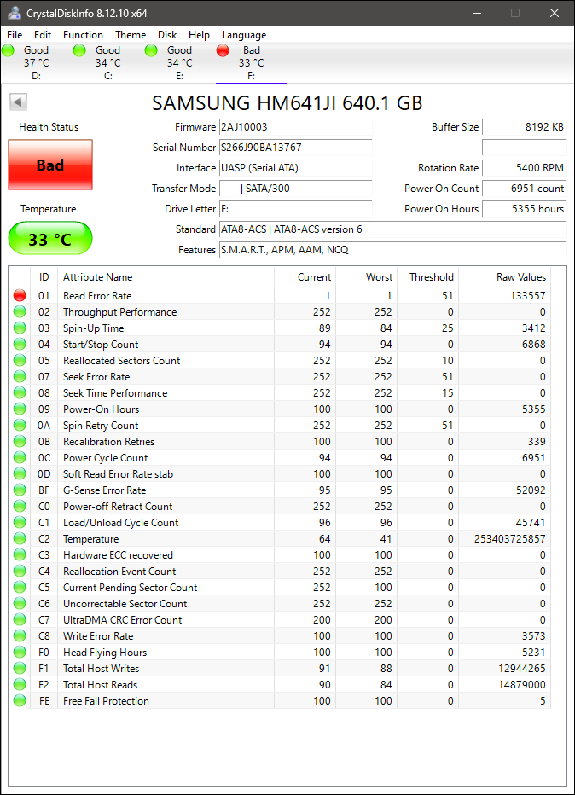Click the status icon for Uncorrectable Sector Count
This screenshot has height=795, width=575.
[20, 603]
